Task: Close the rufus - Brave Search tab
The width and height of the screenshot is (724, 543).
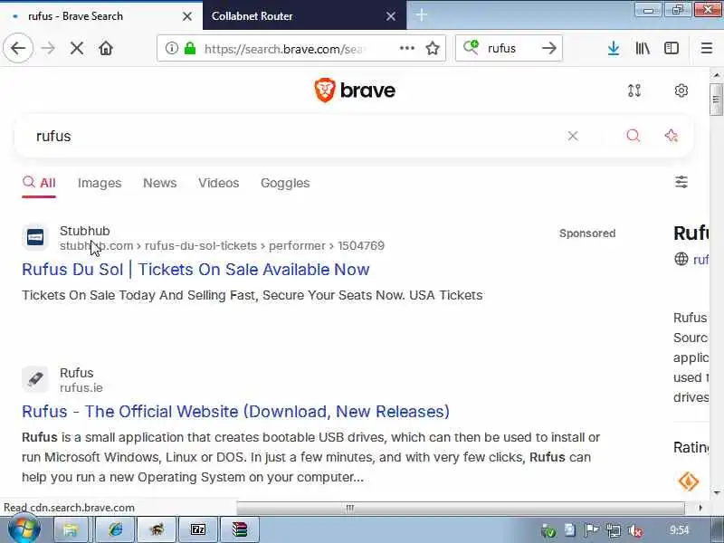Action: (x=187, y=16)
